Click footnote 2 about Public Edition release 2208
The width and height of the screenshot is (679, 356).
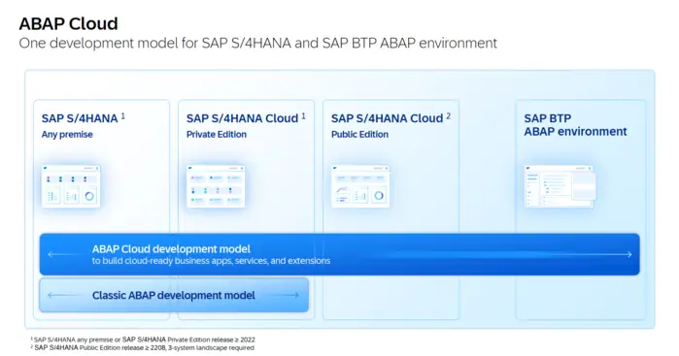coord(143,347)
